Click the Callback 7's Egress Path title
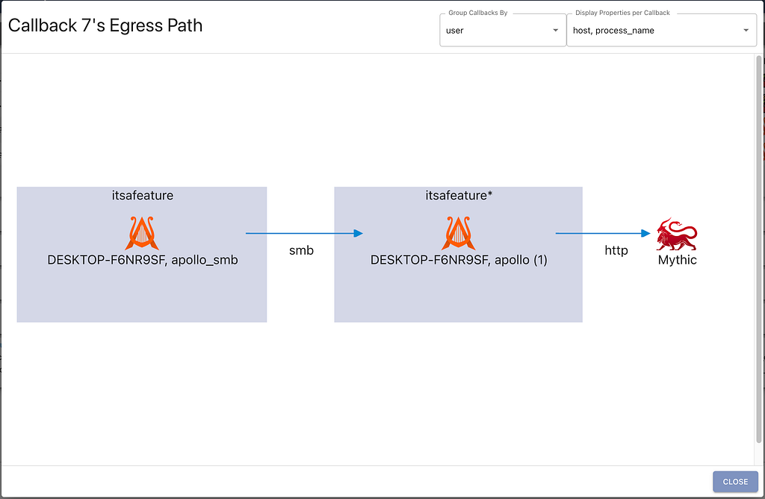The height and width of the screenshot is (499, 765). 105,25
